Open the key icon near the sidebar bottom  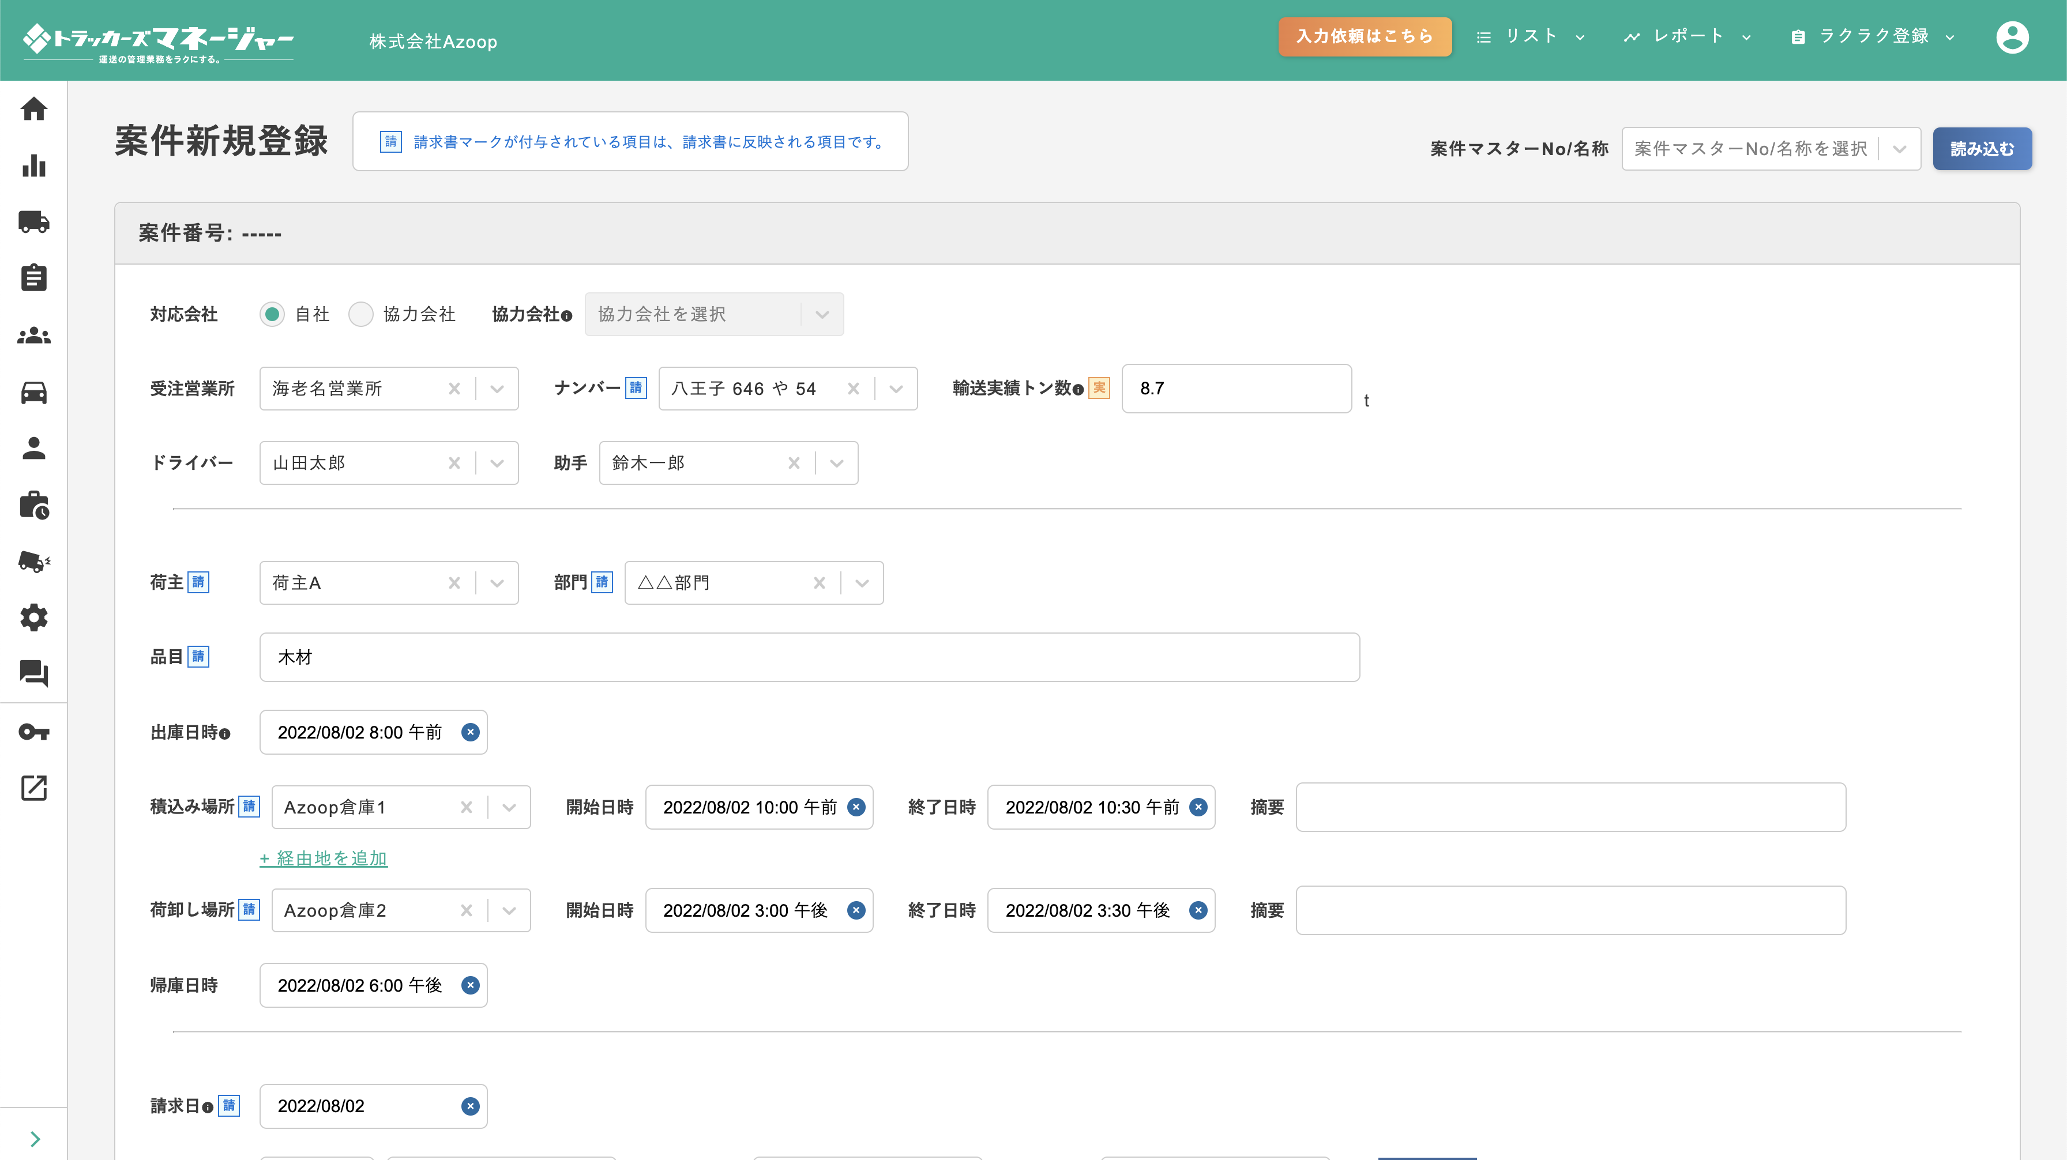(x=33, y=732)
